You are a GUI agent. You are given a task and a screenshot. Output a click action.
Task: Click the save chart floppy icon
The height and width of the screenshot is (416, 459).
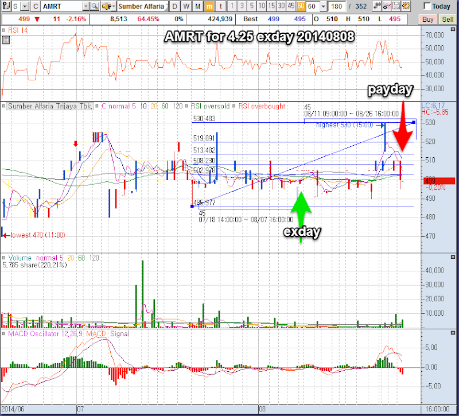tap(396, 6)
